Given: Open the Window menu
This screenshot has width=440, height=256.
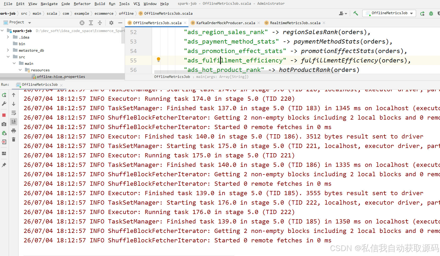Looking at the screenshot, I should [150, 4].
